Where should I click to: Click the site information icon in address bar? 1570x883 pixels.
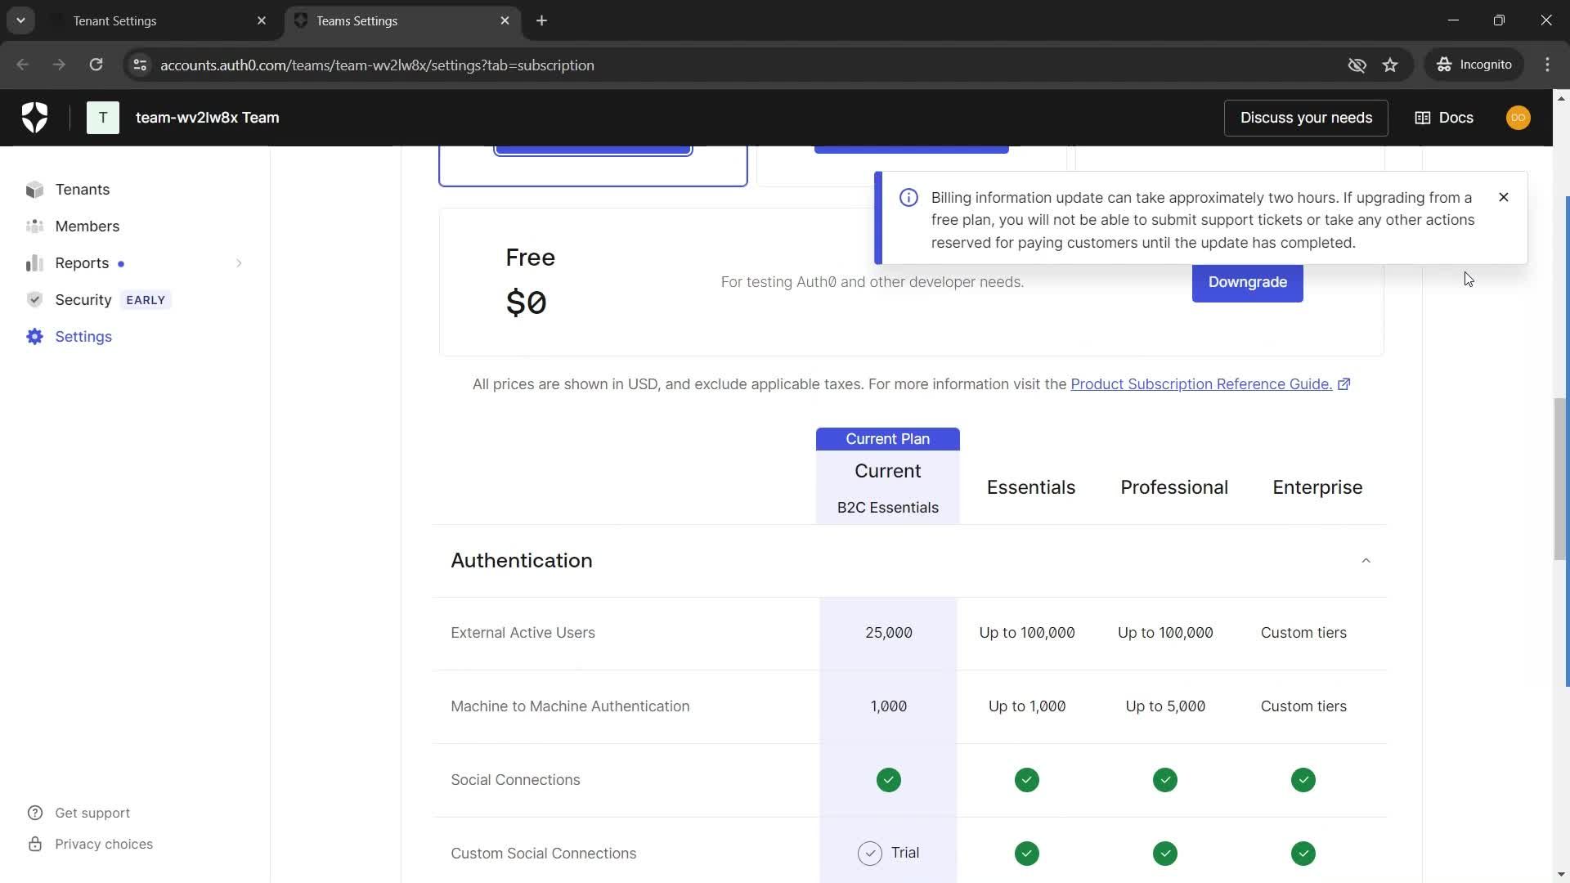click(x=140, y=65)
